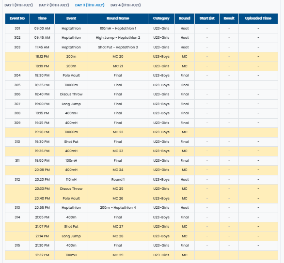Click the '20:20 PM' time cell
This screenshot has height=263, width=284.
click(42, 180)
